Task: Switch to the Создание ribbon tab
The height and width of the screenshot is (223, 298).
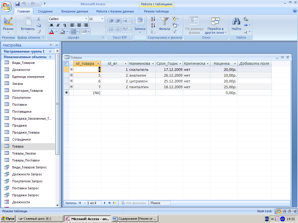Action: click(x=45, y=11)
